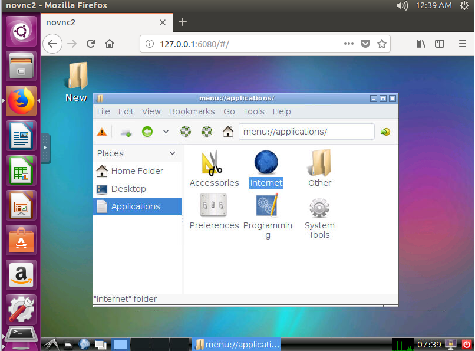
Task: Click the new tab toolbar icon in file manager
Action: click(x=126, y=132)
